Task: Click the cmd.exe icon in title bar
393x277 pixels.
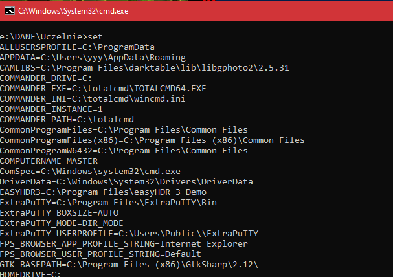Action: (8, 11)
